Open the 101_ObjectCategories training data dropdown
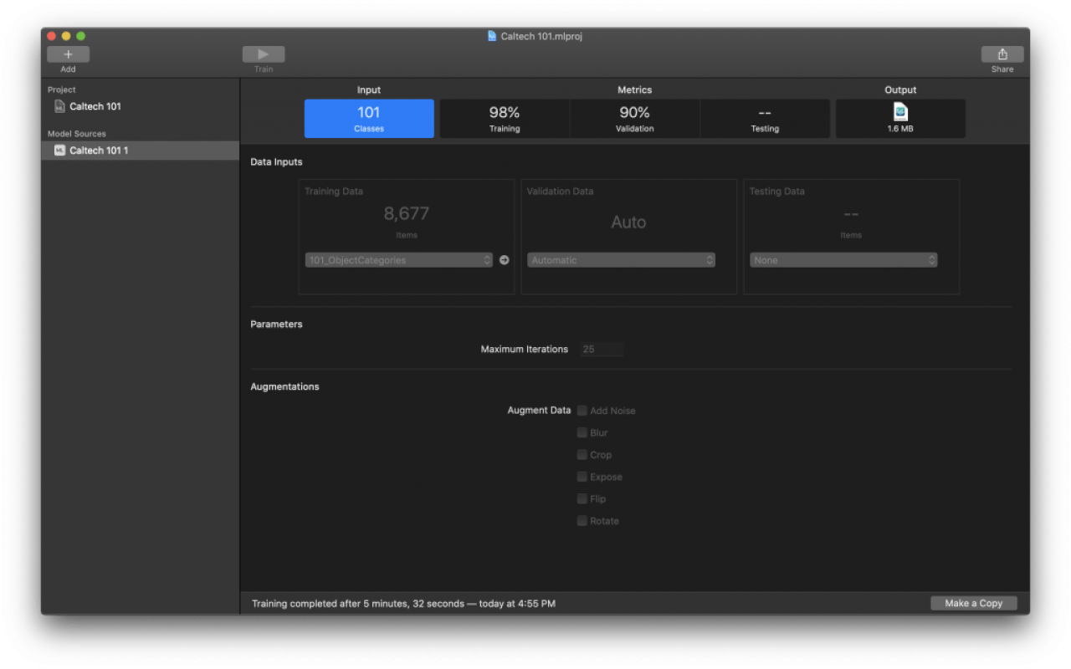This screenshot has width=1071, height=669. [x=399, y=260]
